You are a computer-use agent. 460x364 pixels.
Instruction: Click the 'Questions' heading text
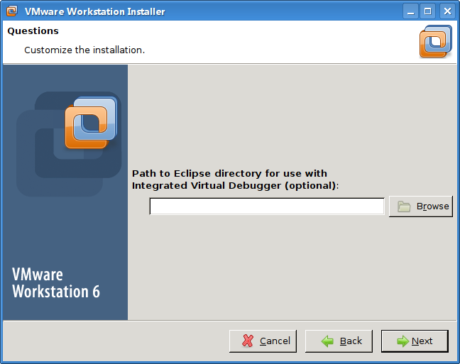pyautogui.click(x=33, y=31)
